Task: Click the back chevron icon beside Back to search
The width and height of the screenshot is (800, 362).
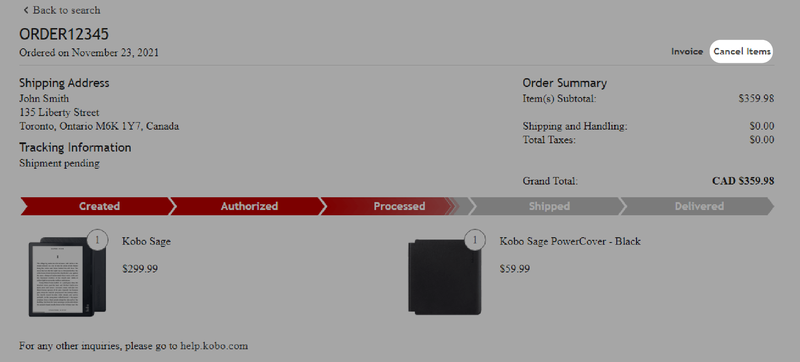Action: 25,10
